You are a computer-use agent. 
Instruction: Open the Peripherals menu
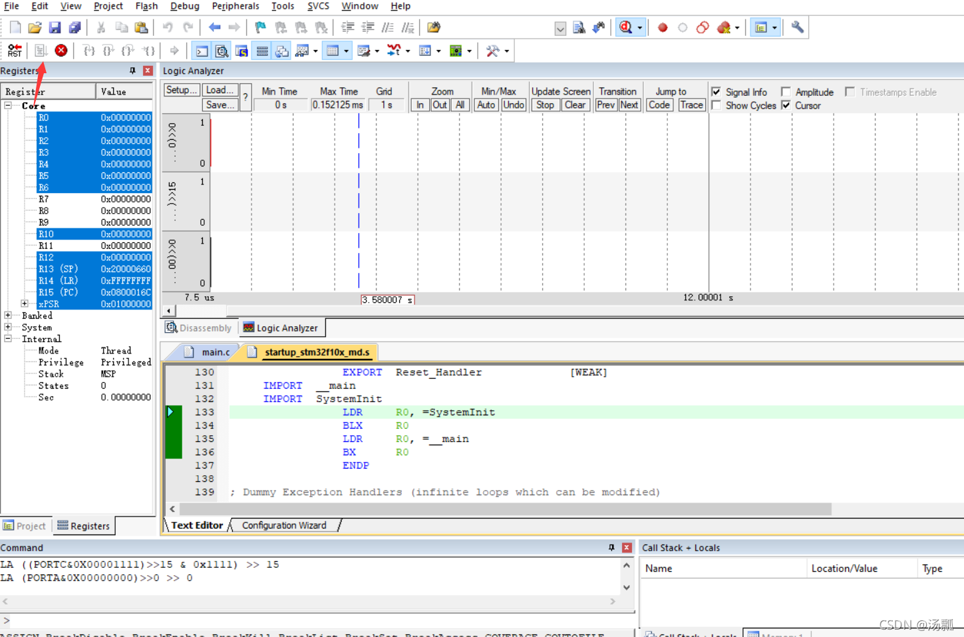tap(236, 6)
